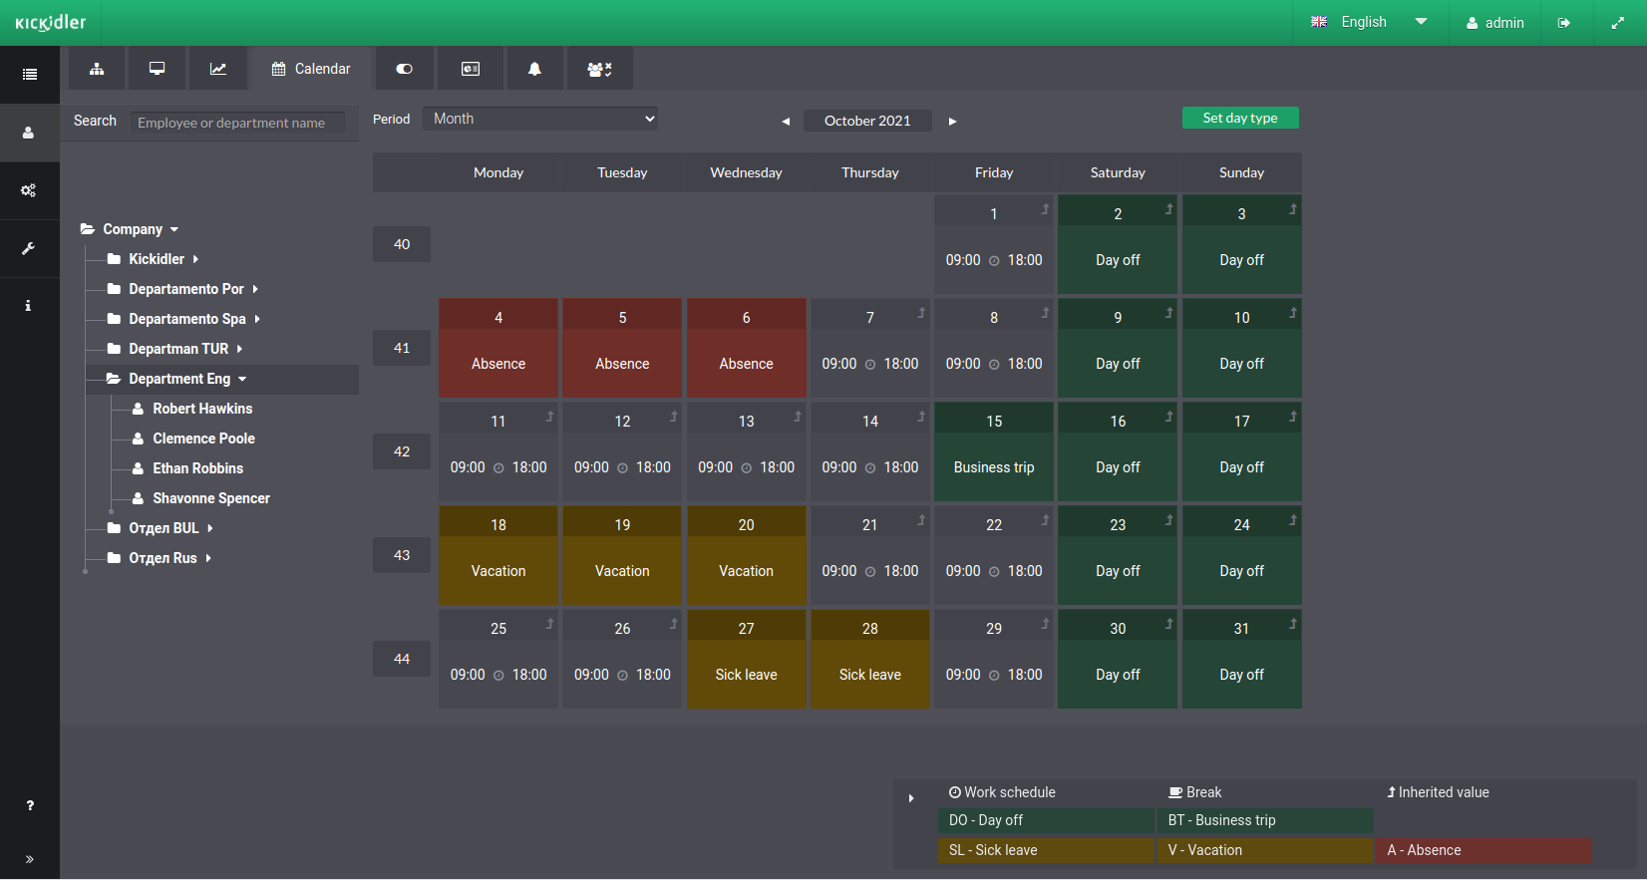
Task: Toggle fullscreen with the expand arrows icon
Action: click(1617, 23)
